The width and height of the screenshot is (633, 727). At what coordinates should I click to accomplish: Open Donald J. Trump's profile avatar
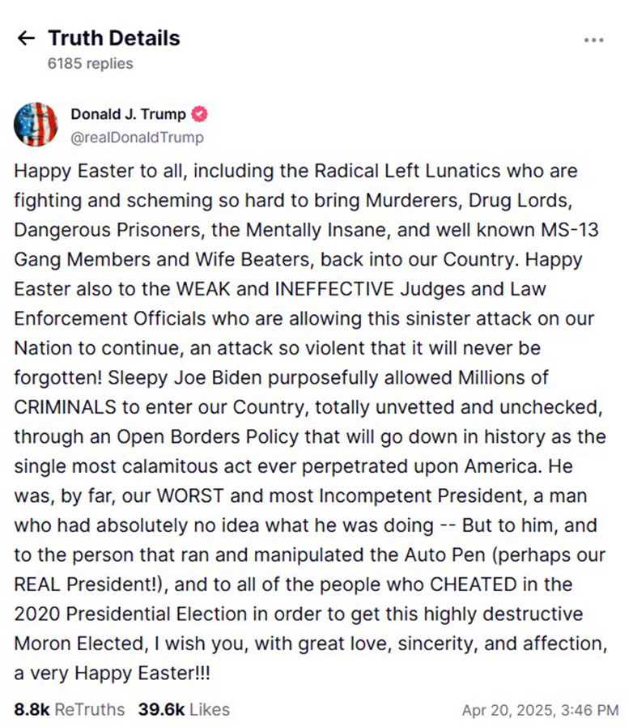tap(36, 125)
